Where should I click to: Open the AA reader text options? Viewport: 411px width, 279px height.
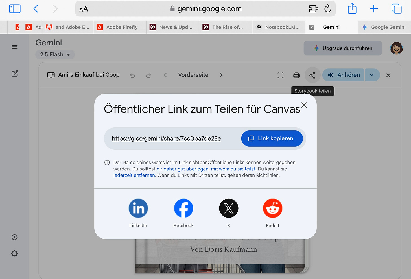[84, 9]
